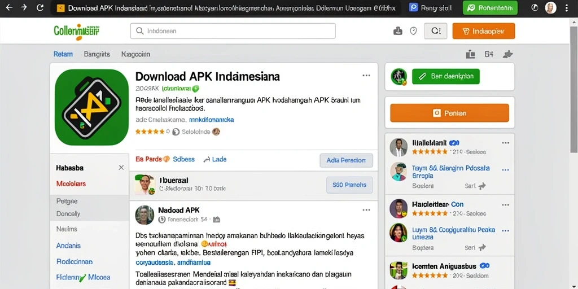
Task: Click the pin icon below header
Action: pos(507,54)
